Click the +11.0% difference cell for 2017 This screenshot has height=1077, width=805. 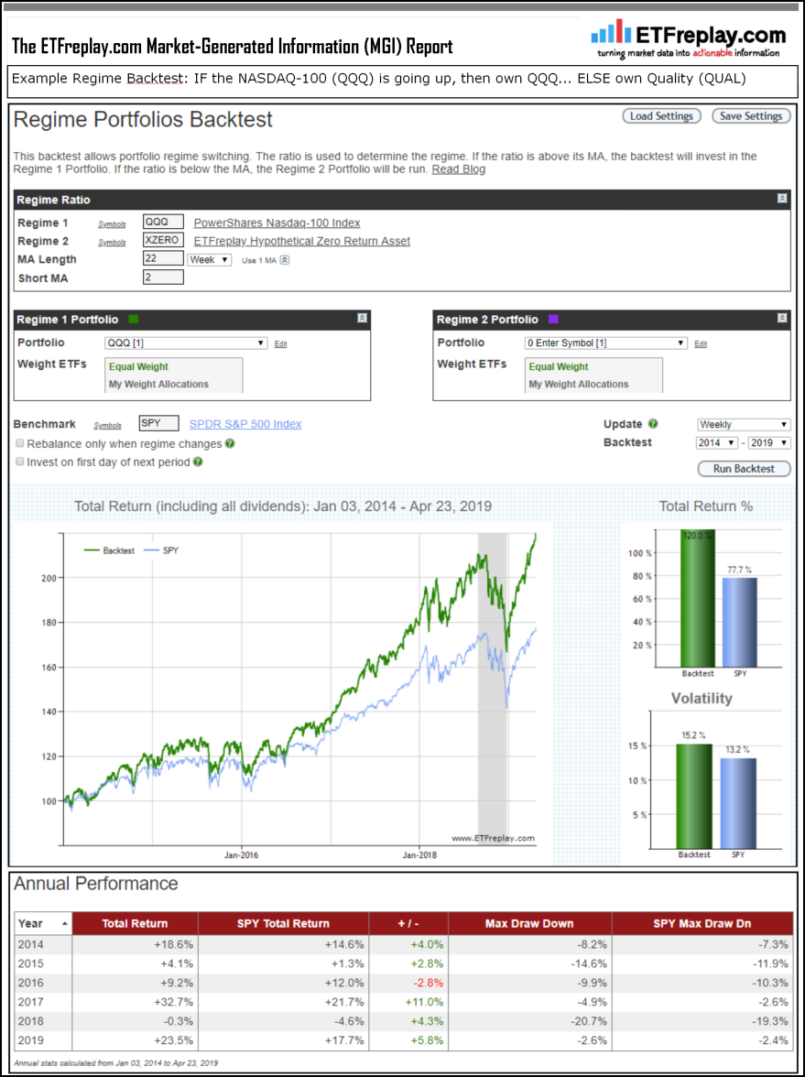(x=408, y=1002)
